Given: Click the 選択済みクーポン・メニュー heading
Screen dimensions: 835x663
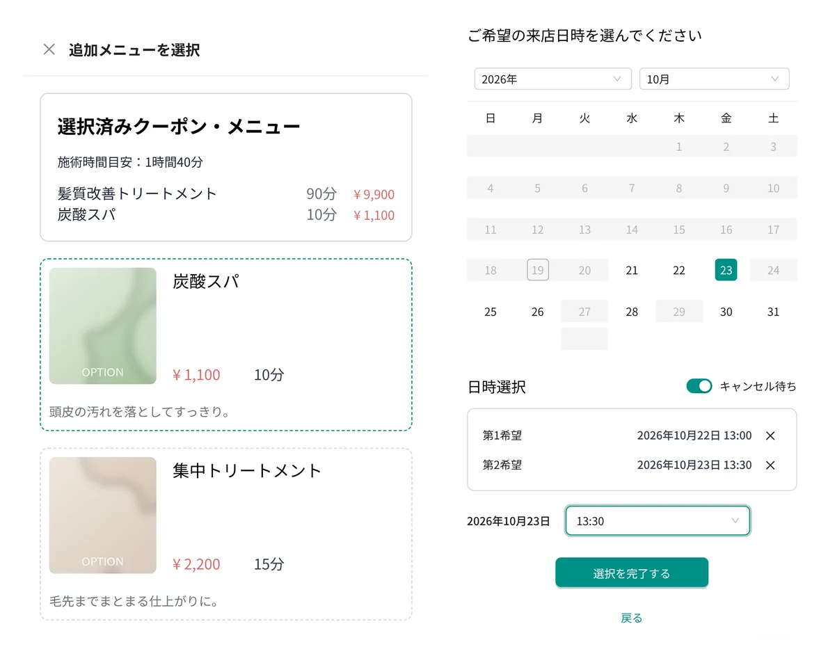Looking at the screenshot, I should (x=179, y=127).
